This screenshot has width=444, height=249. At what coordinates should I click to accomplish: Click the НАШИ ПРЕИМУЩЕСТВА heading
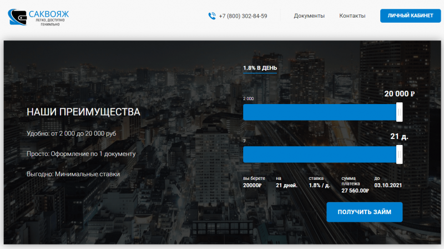83,112
